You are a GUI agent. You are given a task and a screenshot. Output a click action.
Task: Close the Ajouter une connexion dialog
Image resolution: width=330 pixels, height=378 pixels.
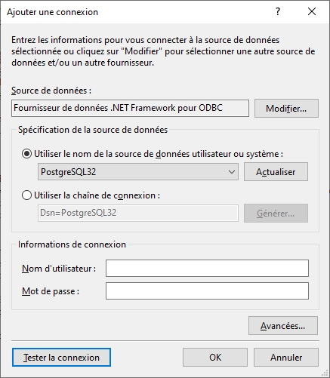coord(312,11)
